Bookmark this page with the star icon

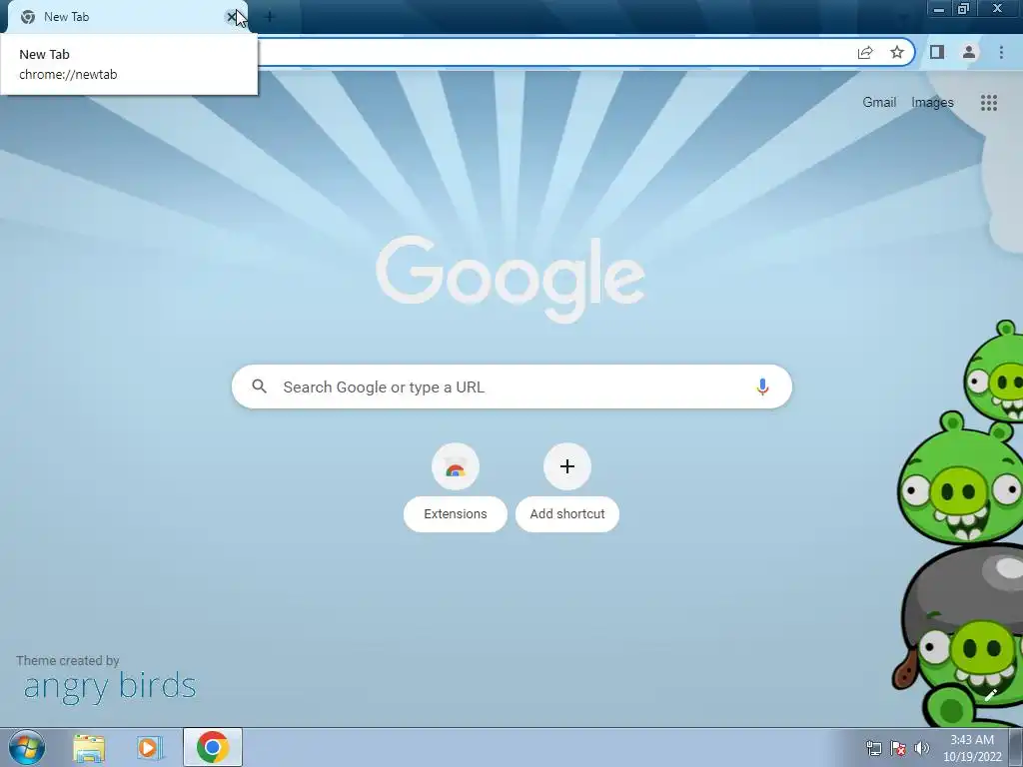[x=897, y=52]
